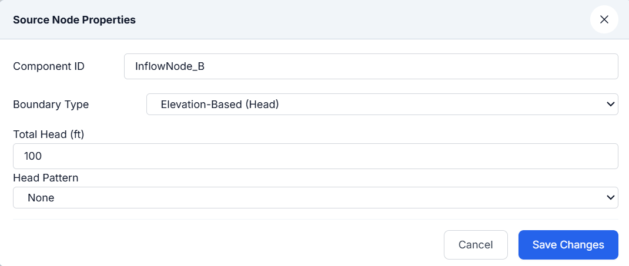Click the Head Pattern chevron arrow
This screenshot has width=629, height=266.
[x=611, y=197]
